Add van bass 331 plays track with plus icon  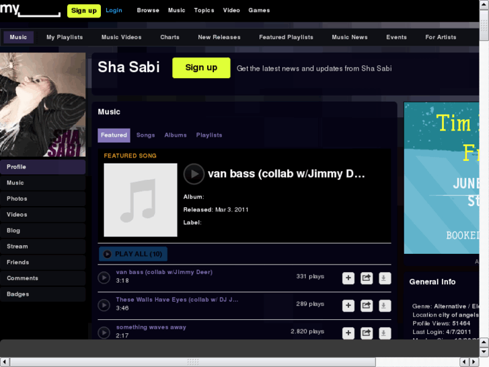pos(348,278)
